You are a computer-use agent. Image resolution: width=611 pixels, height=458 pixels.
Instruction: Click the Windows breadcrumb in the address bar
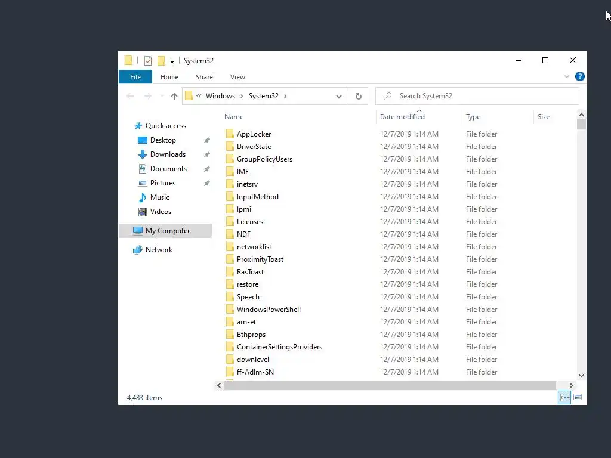[220, 96]
